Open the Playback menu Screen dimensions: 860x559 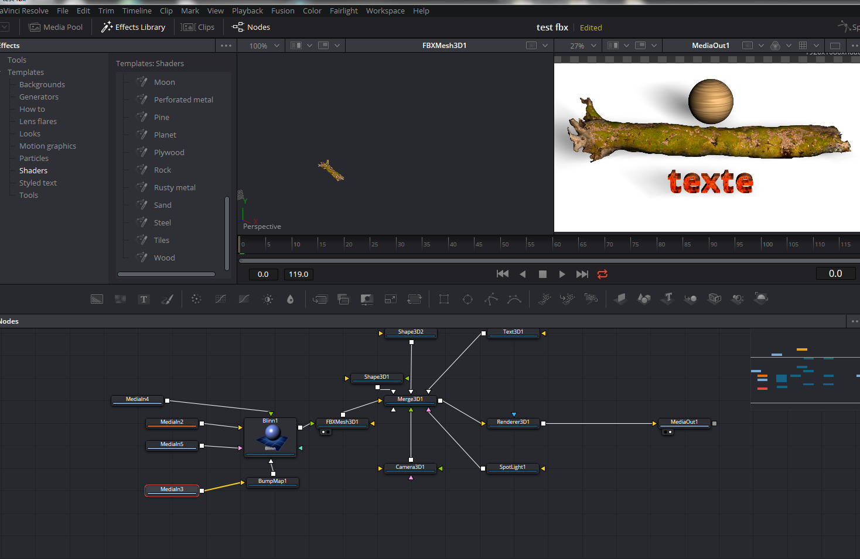248,11
